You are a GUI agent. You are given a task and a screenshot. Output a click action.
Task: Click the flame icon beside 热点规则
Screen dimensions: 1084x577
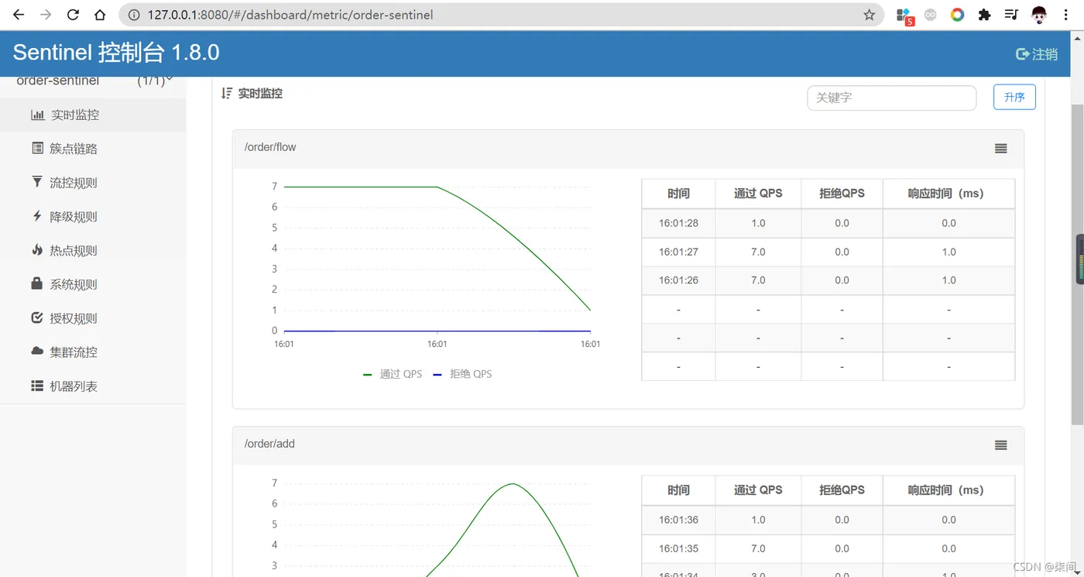click(x=37, y=249)
